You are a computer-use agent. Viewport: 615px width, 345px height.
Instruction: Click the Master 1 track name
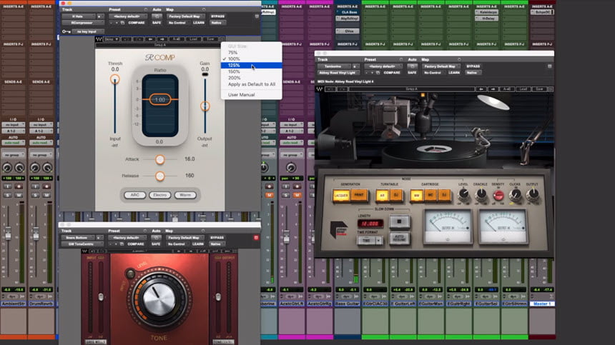[x=542, y=304]
